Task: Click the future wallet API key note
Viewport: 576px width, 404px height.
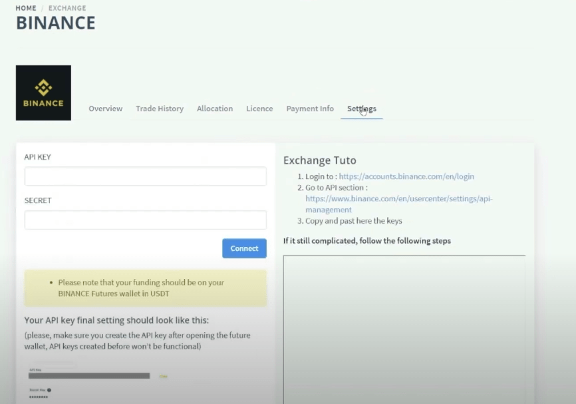Action: (138, 341)
